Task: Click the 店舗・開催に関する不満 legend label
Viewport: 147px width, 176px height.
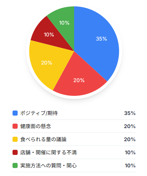Action: [x=48, y=152]
